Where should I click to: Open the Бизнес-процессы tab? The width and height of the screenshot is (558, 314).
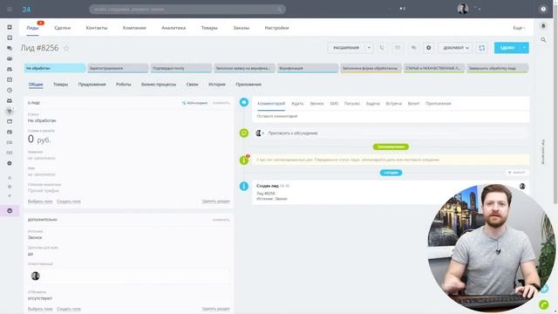159,85
